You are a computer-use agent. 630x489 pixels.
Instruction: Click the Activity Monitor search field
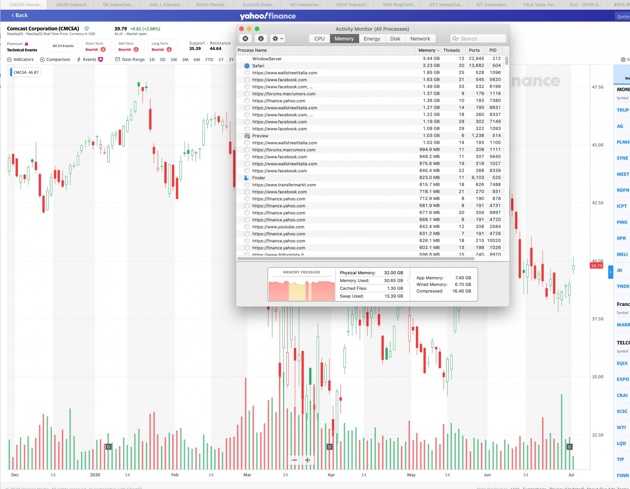click(478, 38)
